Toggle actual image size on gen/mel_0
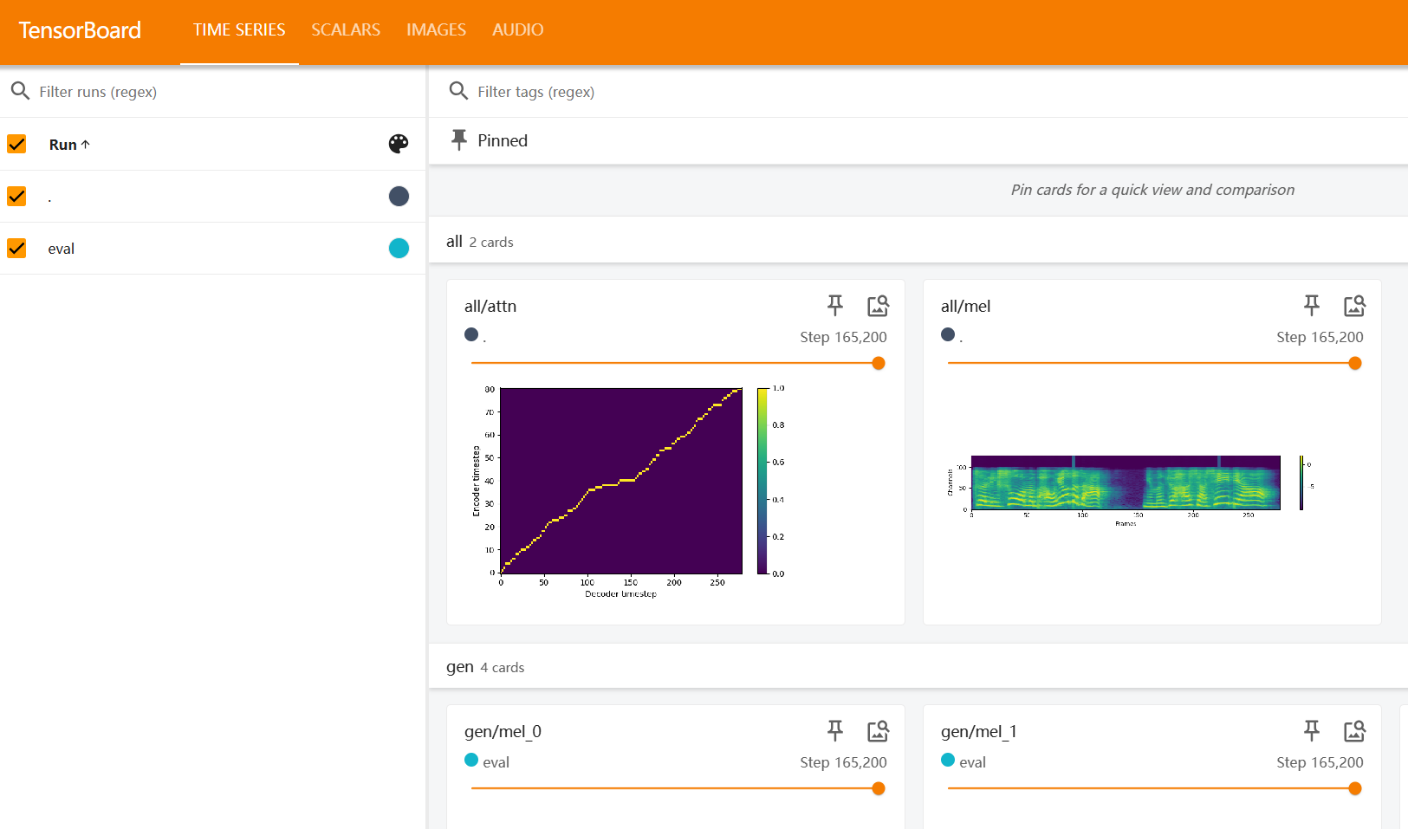The height and width of the screenshot is (829, 1408). coord(879,730)
